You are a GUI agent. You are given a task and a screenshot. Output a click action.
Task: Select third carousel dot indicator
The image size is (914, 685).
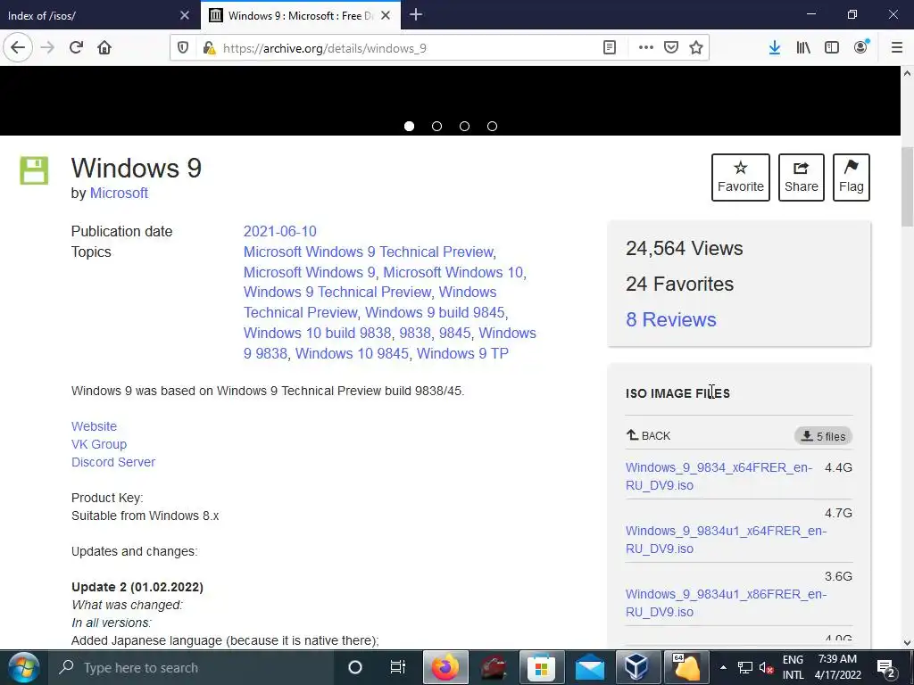click(x=464, y=127)
